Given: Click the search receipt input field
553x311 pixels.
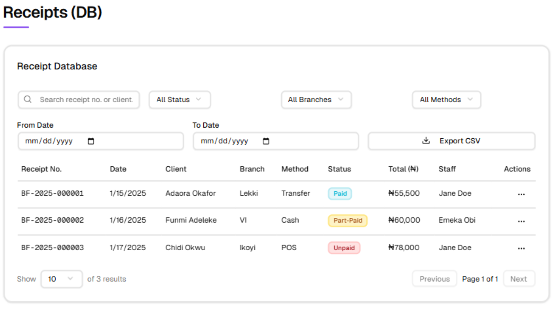Looking at the screenshot, I should click(x=83, y=100).
